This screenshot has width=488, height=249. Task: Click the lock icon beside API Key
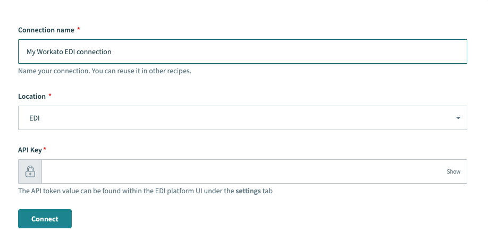tap(30, 171)
